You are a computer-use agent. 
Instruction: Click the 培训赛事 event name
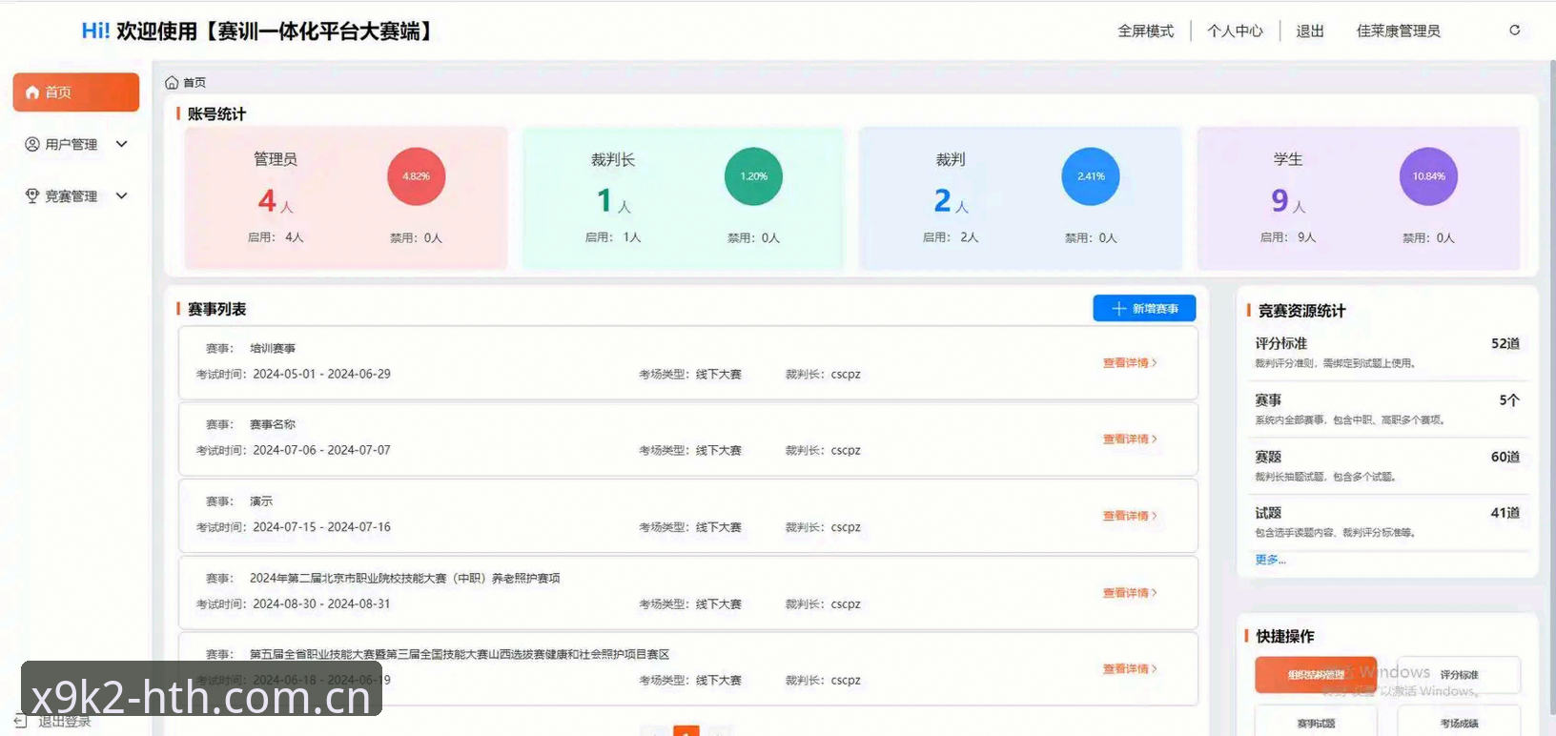pyautogui.click(x=273, y=349)
